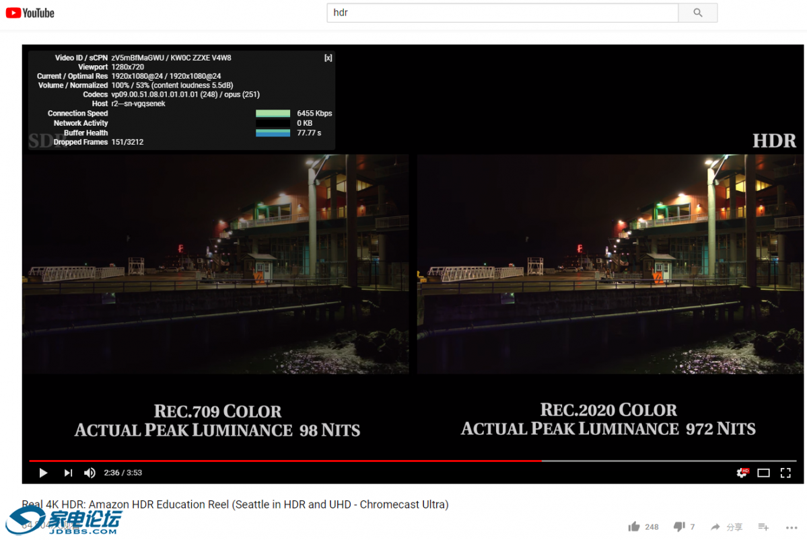Image resolution: width=807 pixels, height=540 pixels.
Task: Dislike the video with thumbs down
Action: [679, 527]
